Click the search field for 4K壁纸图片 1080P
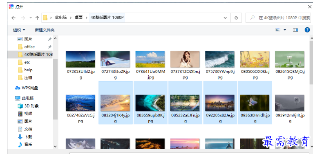313x154 pixels. tap(278, 18)
